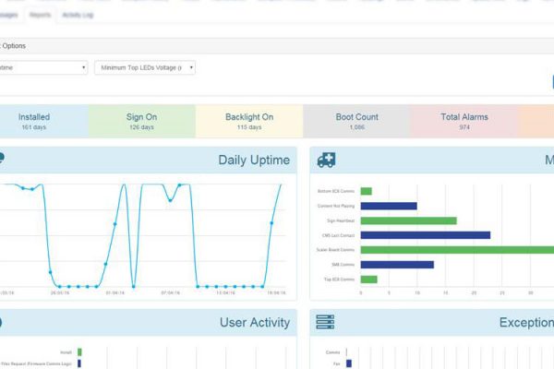Image resolution: width=554 pixels, height=369 pixels.
Task: Click the CMS Last Contact blue bar
Action: 425,235
